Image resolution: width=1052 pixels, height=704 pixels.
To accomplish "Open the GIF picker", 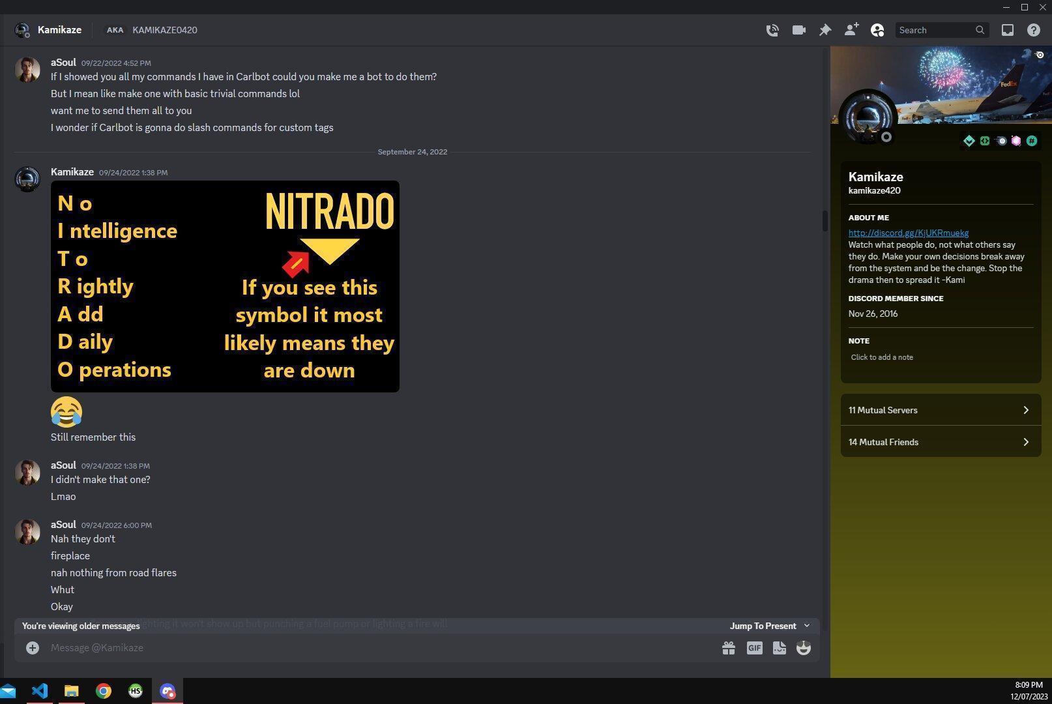I will click(x=754, y=647).
